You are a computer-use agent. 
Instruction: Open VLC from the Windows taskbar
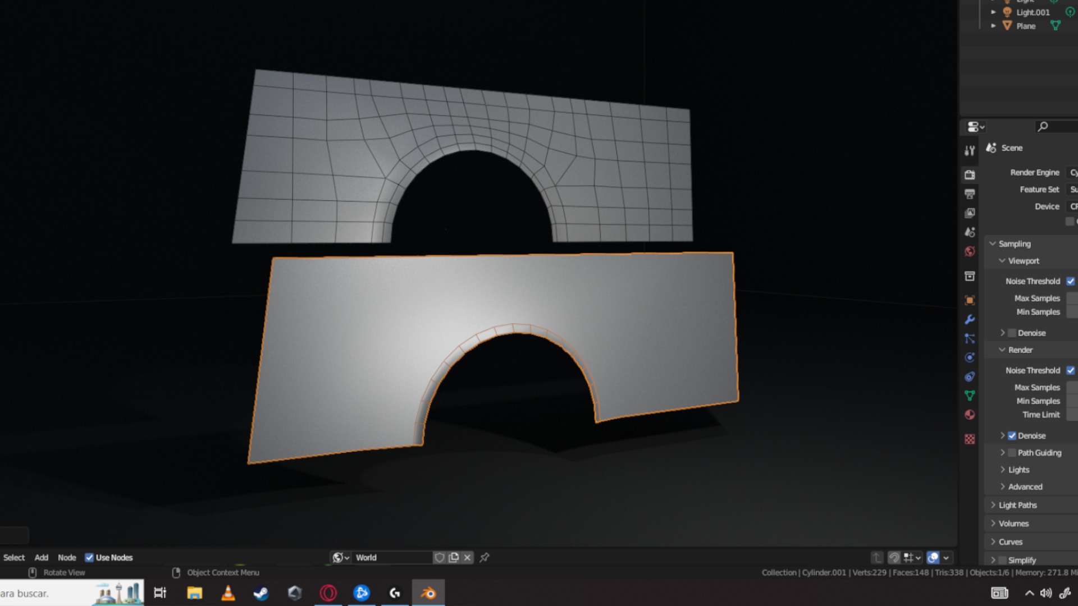228,593
